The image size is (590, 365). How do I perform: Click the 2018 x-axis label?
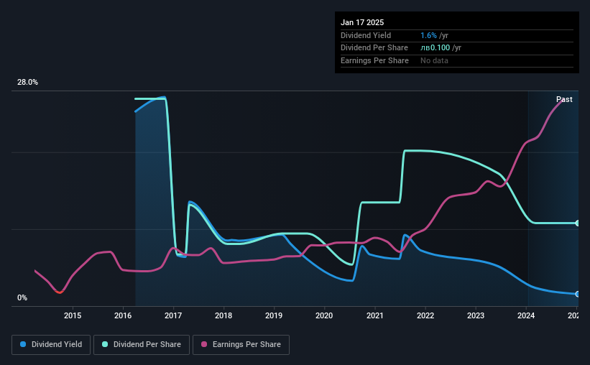[x=223, y=315]
